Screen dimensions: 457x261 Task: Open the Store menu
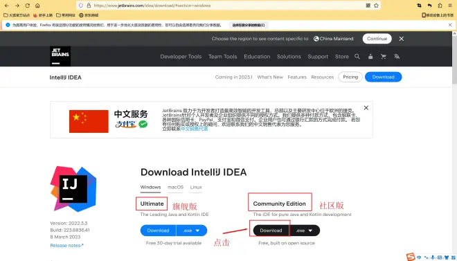pos(342,57)
